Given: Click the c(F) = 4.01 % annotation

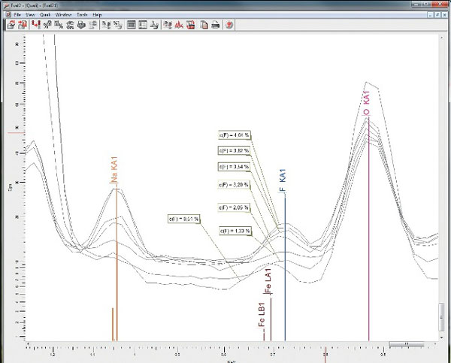Looking at the screenshot, I should click(234, 135).
